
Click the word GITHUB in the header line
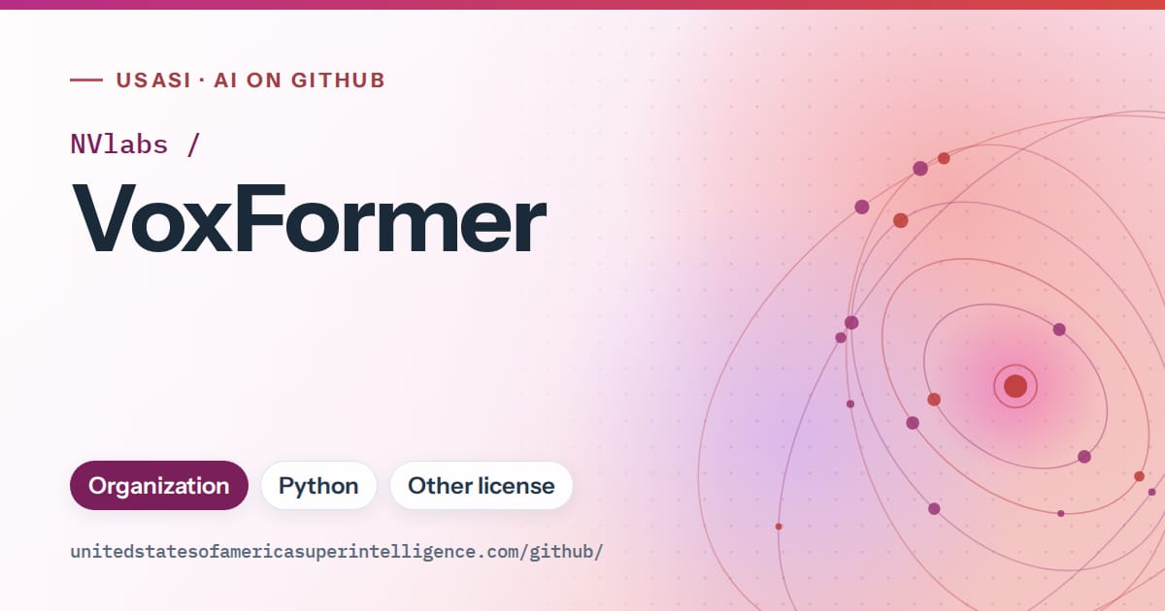pyautogui.click(x=338, y=80)
